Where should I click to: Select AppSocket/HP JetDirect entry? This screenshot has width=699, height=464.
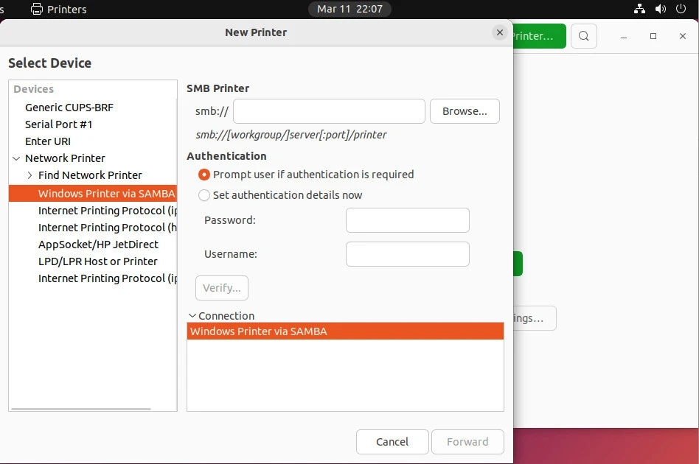[x=98, y=245]
